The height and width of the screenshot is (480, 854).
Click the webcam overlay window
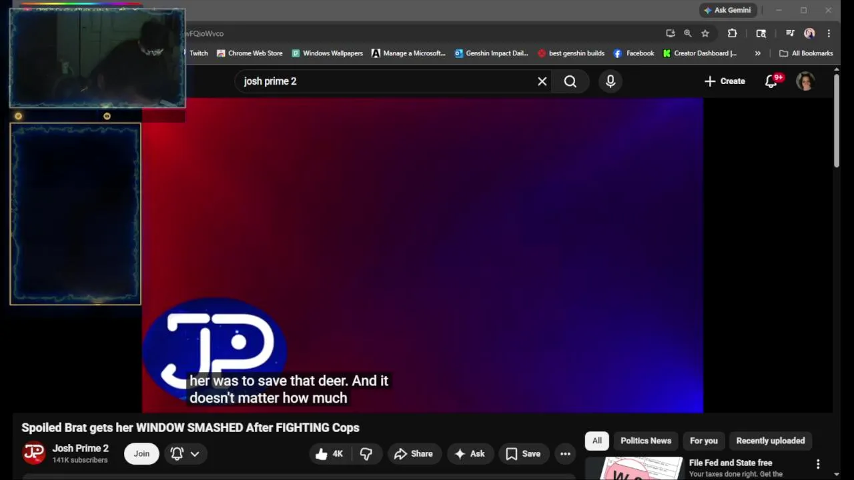97,58
